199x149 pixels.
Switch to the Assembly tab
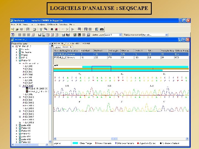point(67,47)
